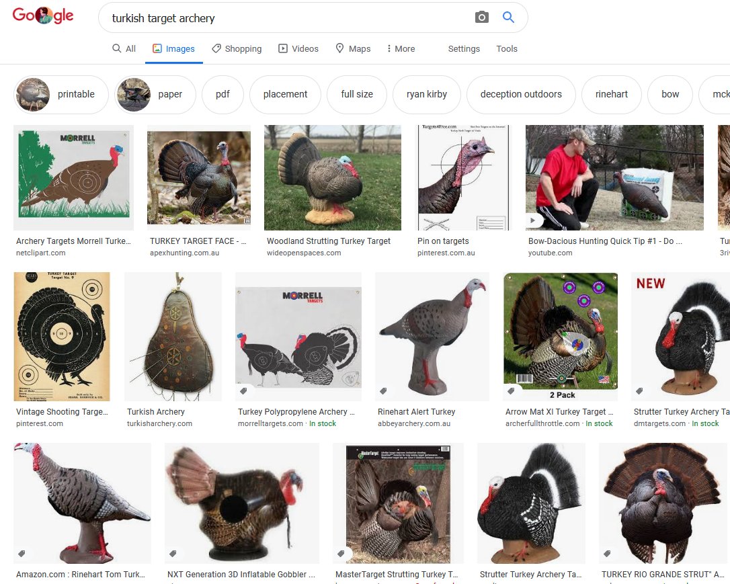Click the dmtargets.com source link
The width and height of the screenshot is (730, 584).
coord(659,423)
